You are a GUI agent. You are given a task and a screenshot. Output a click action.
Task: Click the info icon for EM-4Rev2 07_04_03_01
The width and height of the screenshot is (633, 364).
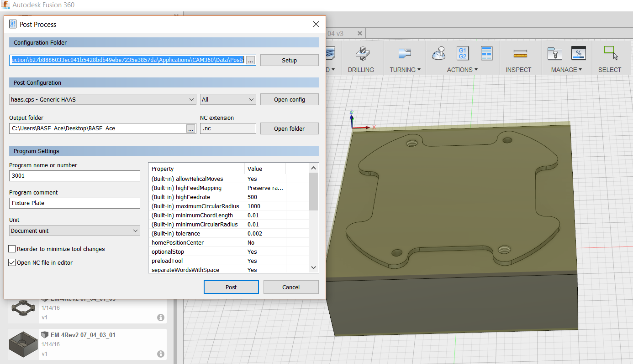tap(161, 354)
